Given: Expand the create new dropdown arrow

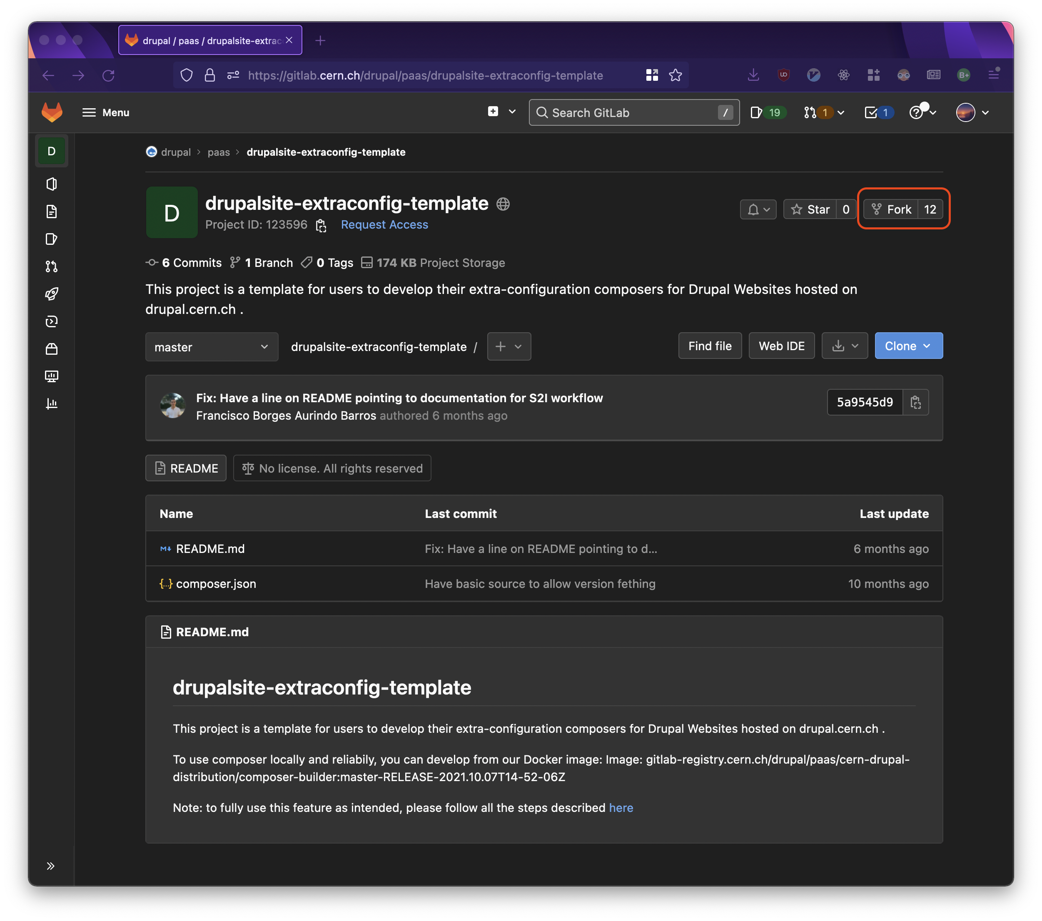Looking at the screenshot, I should click(x=512, y=112).
